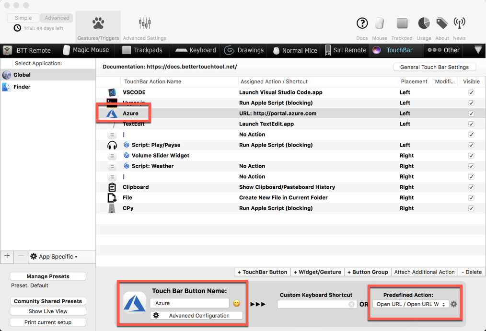
Task: Click gear icon beside Predefined Action
Action: click(454, 304)
